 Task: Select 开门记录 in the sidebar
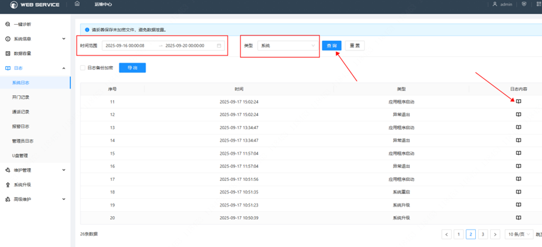[20, 97]
